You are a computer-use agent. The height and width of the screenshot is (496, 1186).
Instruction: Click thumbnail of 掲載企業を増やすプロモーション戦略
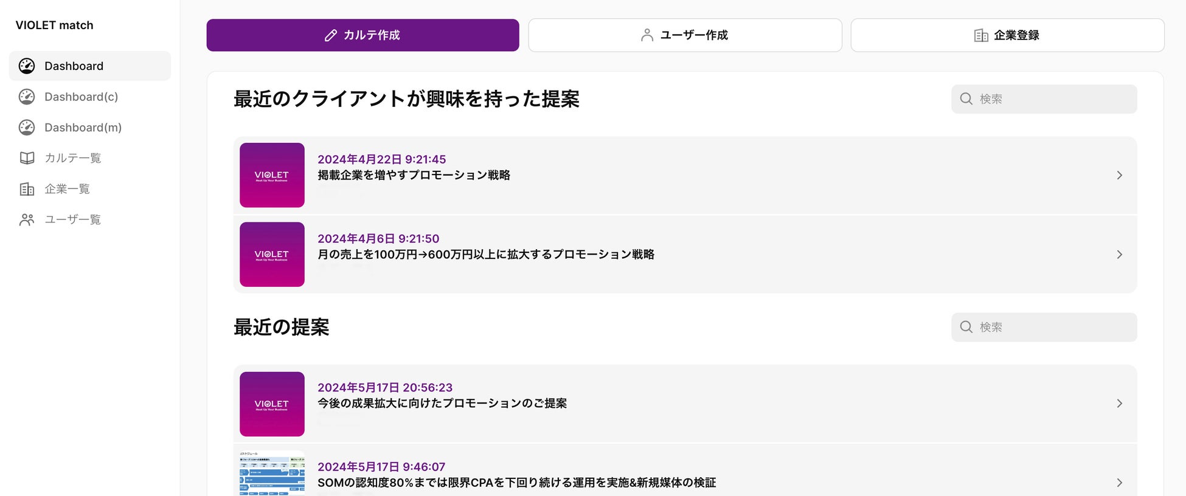pyautogui.click(x=272, y=175)
